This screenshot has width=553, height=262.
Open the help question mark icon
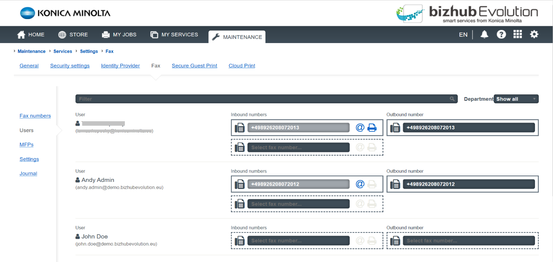point(501,34)
